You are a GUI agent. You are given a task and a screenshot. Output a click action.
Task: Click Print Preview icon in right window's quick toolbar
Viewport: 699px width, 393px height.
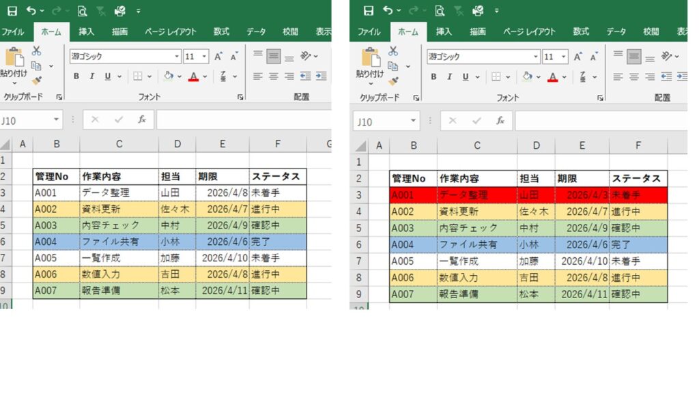point(440,11)
